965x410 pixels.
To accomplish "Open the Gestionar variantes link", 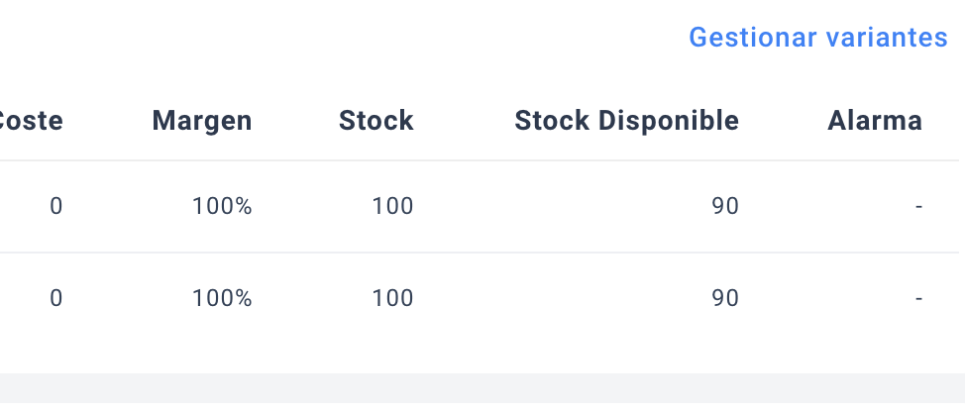I will 817,38.
